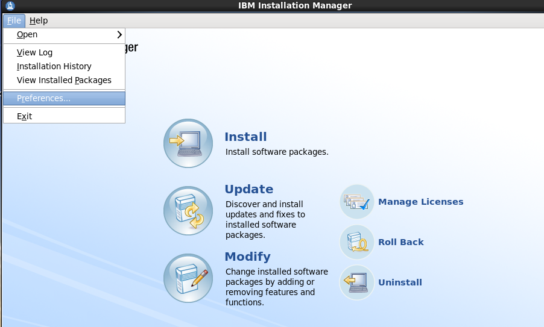Click the Update heading link
This screenshot has width=544, height=327.
[249, 189]
